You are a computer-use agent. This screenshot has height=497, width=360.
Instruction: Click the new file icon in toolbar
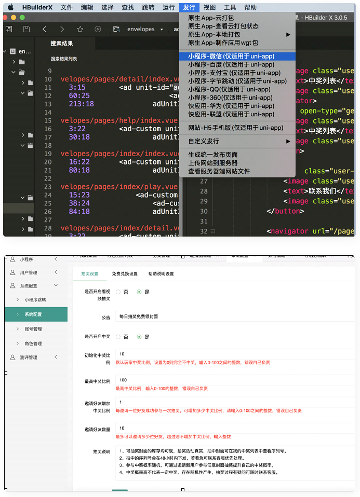point(9,30)
